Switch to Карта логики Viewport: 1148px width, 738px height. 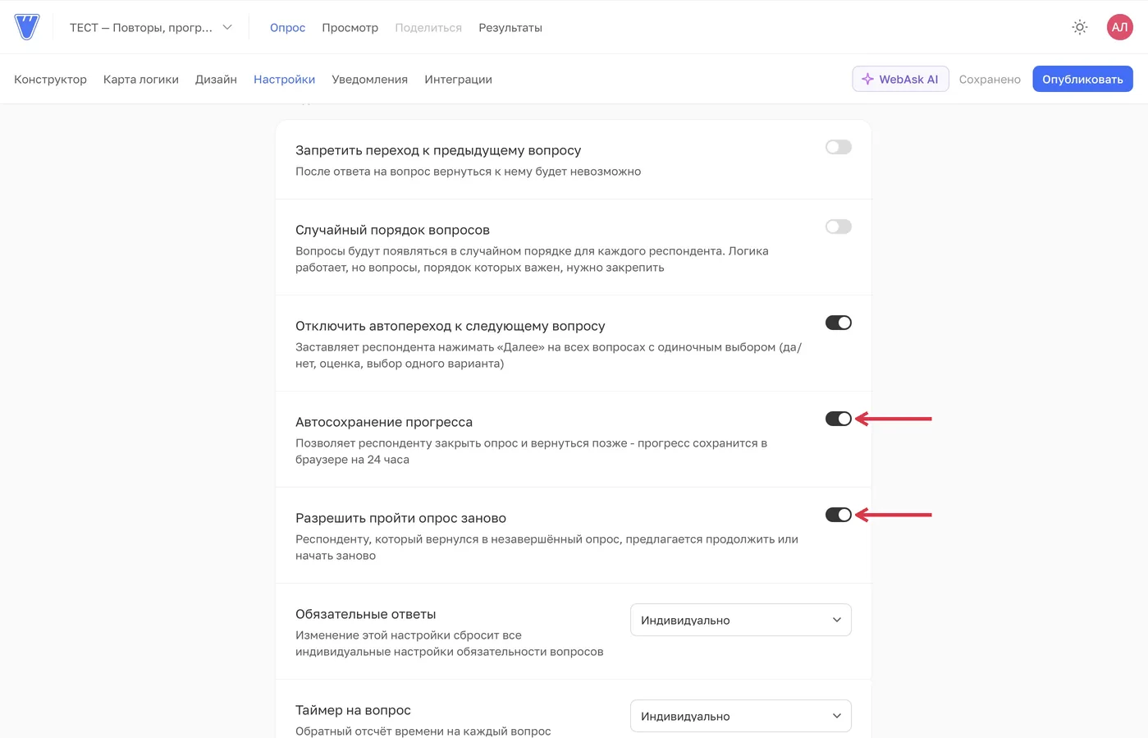[x=141, y=79]
